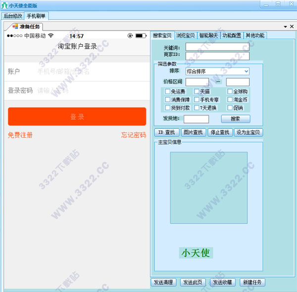The width and height of the screenshot is (297, 292).
Task: Click the 新建任务 button
Action: (x=252, y=282)
